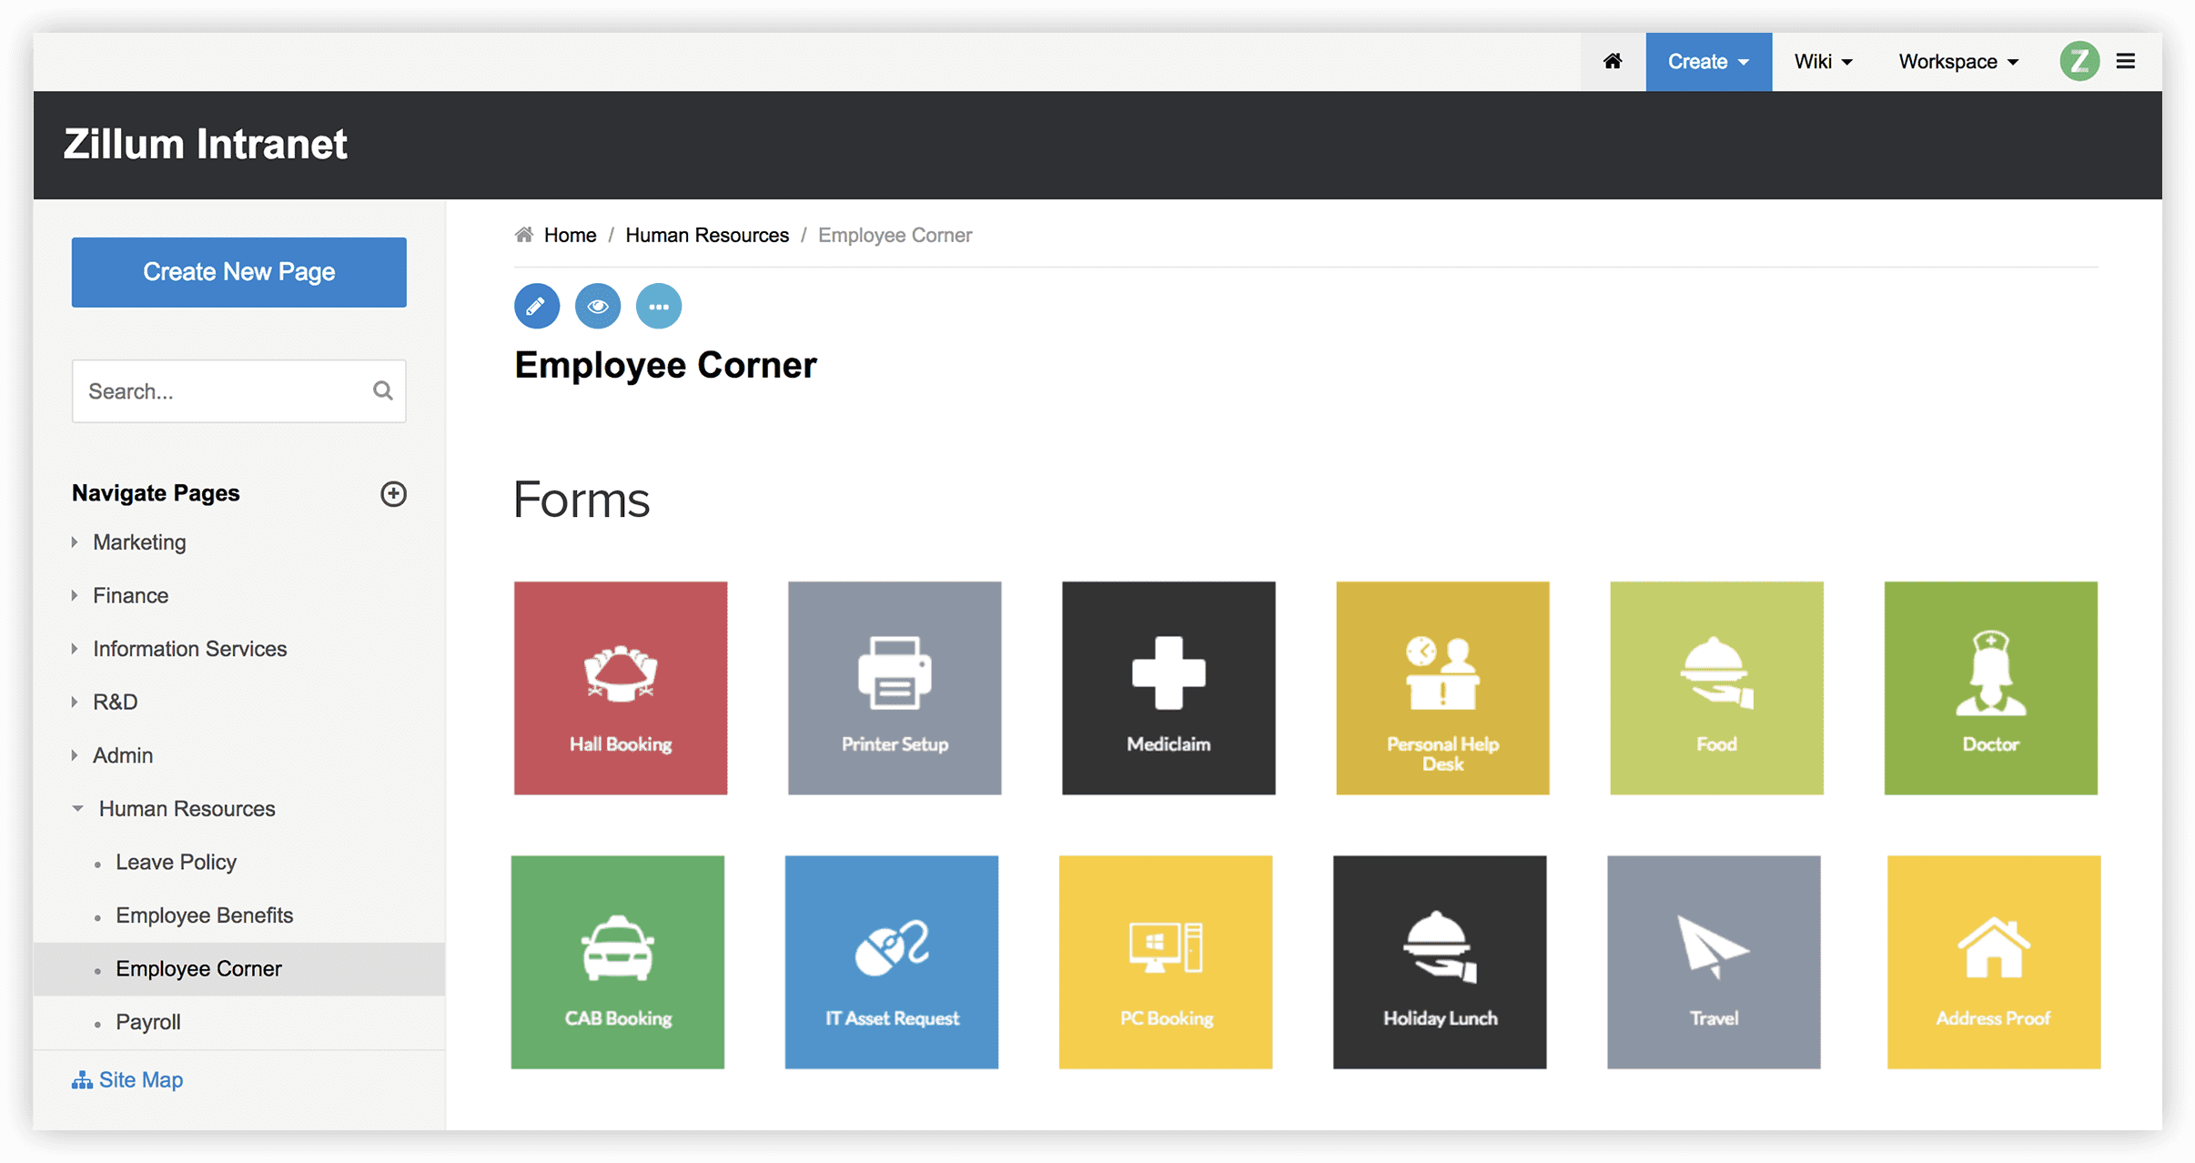The height and width of the screenshot is (1163, 2195).
Task: Collapse the Human Resources tree node
Action: (x=78, y=808)
